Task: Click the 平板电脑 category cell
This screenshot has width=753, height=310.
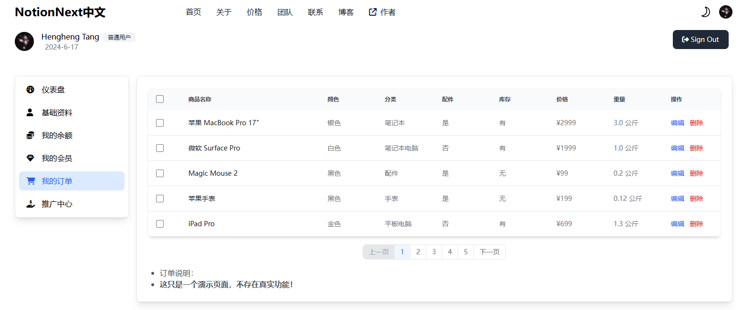Action: coord(398,224)
